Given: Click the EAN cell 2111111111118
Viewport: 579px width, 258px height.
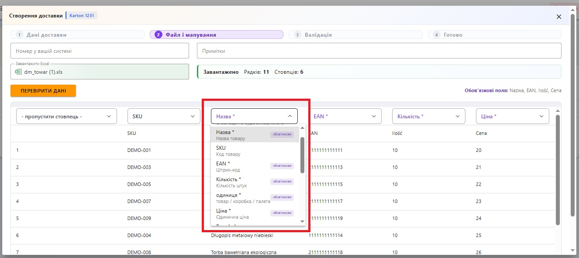Looking at the screenshot, I should 326,252.
